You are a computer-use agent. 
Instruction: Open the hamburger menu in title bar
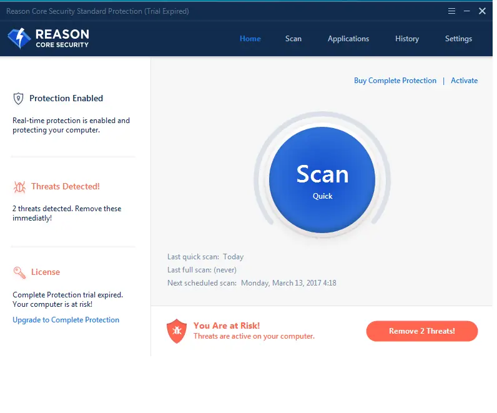451,11
